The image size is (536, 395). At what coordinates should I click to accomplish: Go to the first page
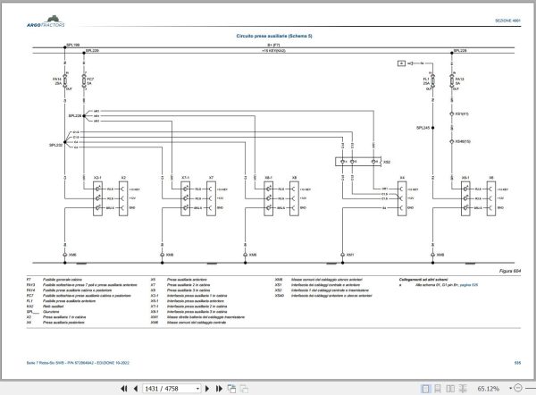coord(124,389)
